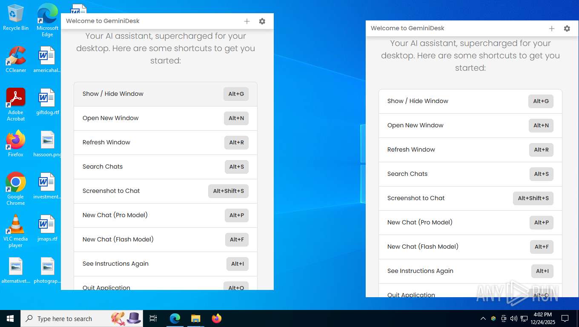Show hidden system tray icons
Viewport: 579px width, 327px height.
(483, 318)
